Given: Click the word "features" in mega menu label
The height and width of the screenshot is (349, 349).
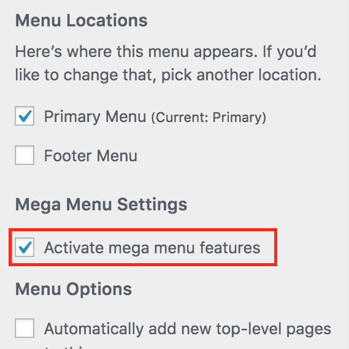Looking at the screenshot, I should click(x=230, y=247).
